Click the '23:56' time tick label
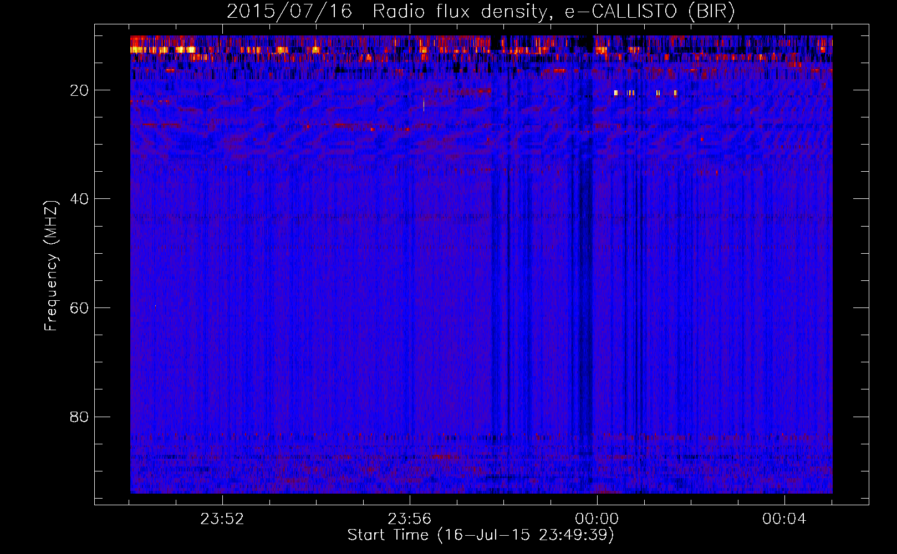Viewport: 897px width, 554px height. tap(410, 519)
